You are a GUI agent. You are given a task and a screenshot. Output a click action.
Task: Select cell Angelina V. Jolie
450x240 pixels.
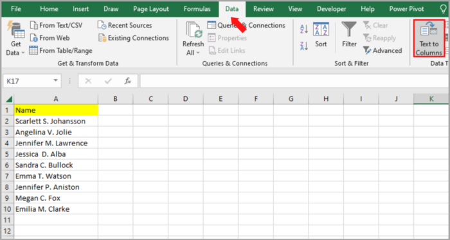click(56, 132)
